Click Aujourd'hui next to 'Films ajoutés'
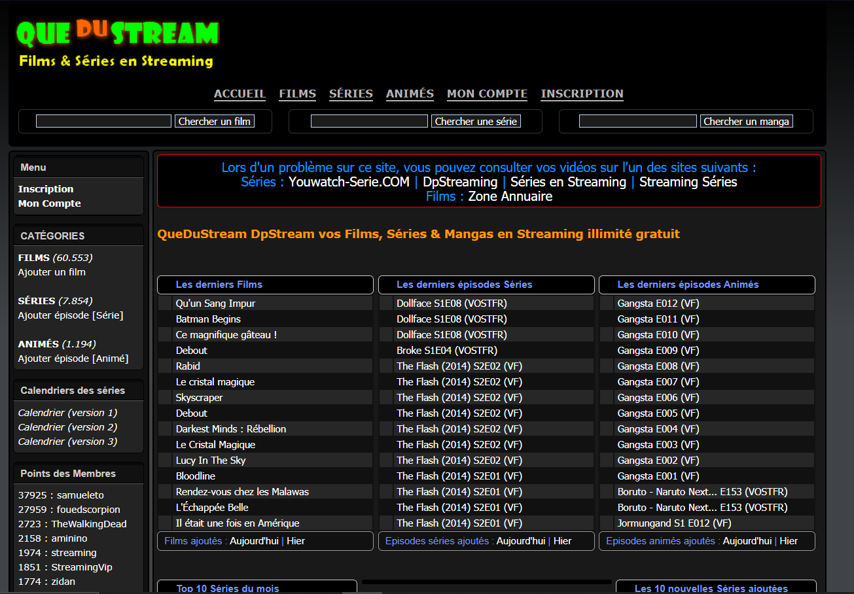 tap(254, 541)
